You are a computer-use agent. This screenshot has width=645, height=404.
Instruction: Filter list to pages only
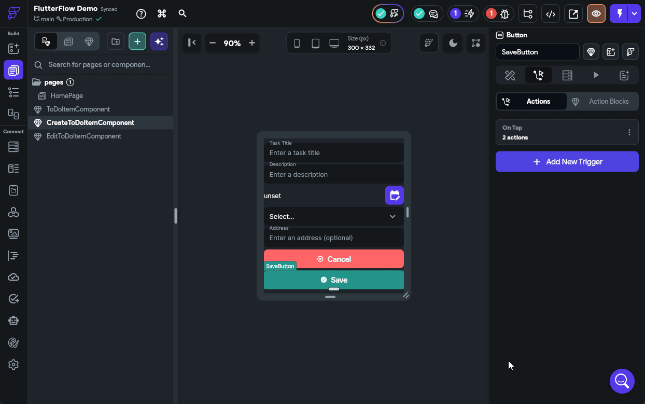(x=68, y=41)
